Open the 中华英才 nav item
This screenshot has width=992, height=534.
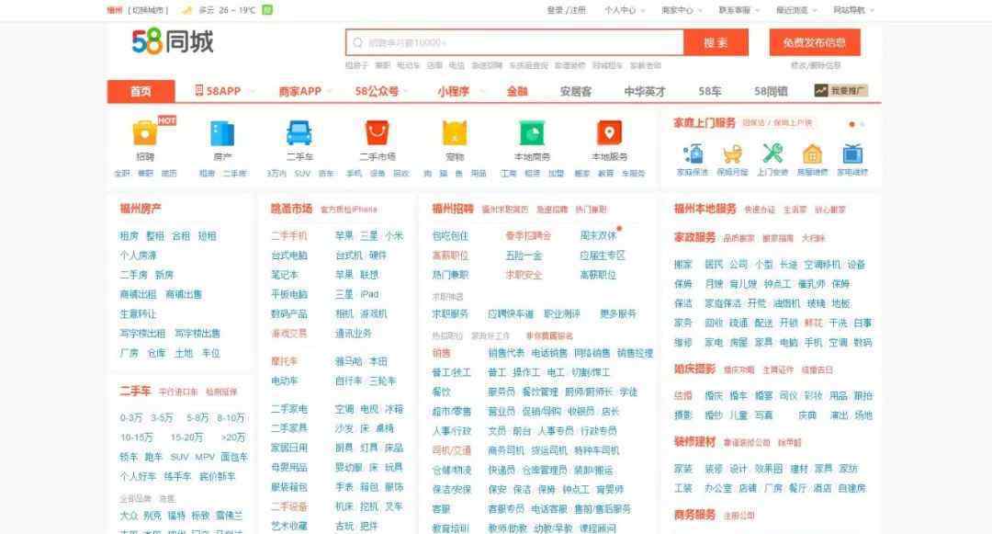pos(645,91)
